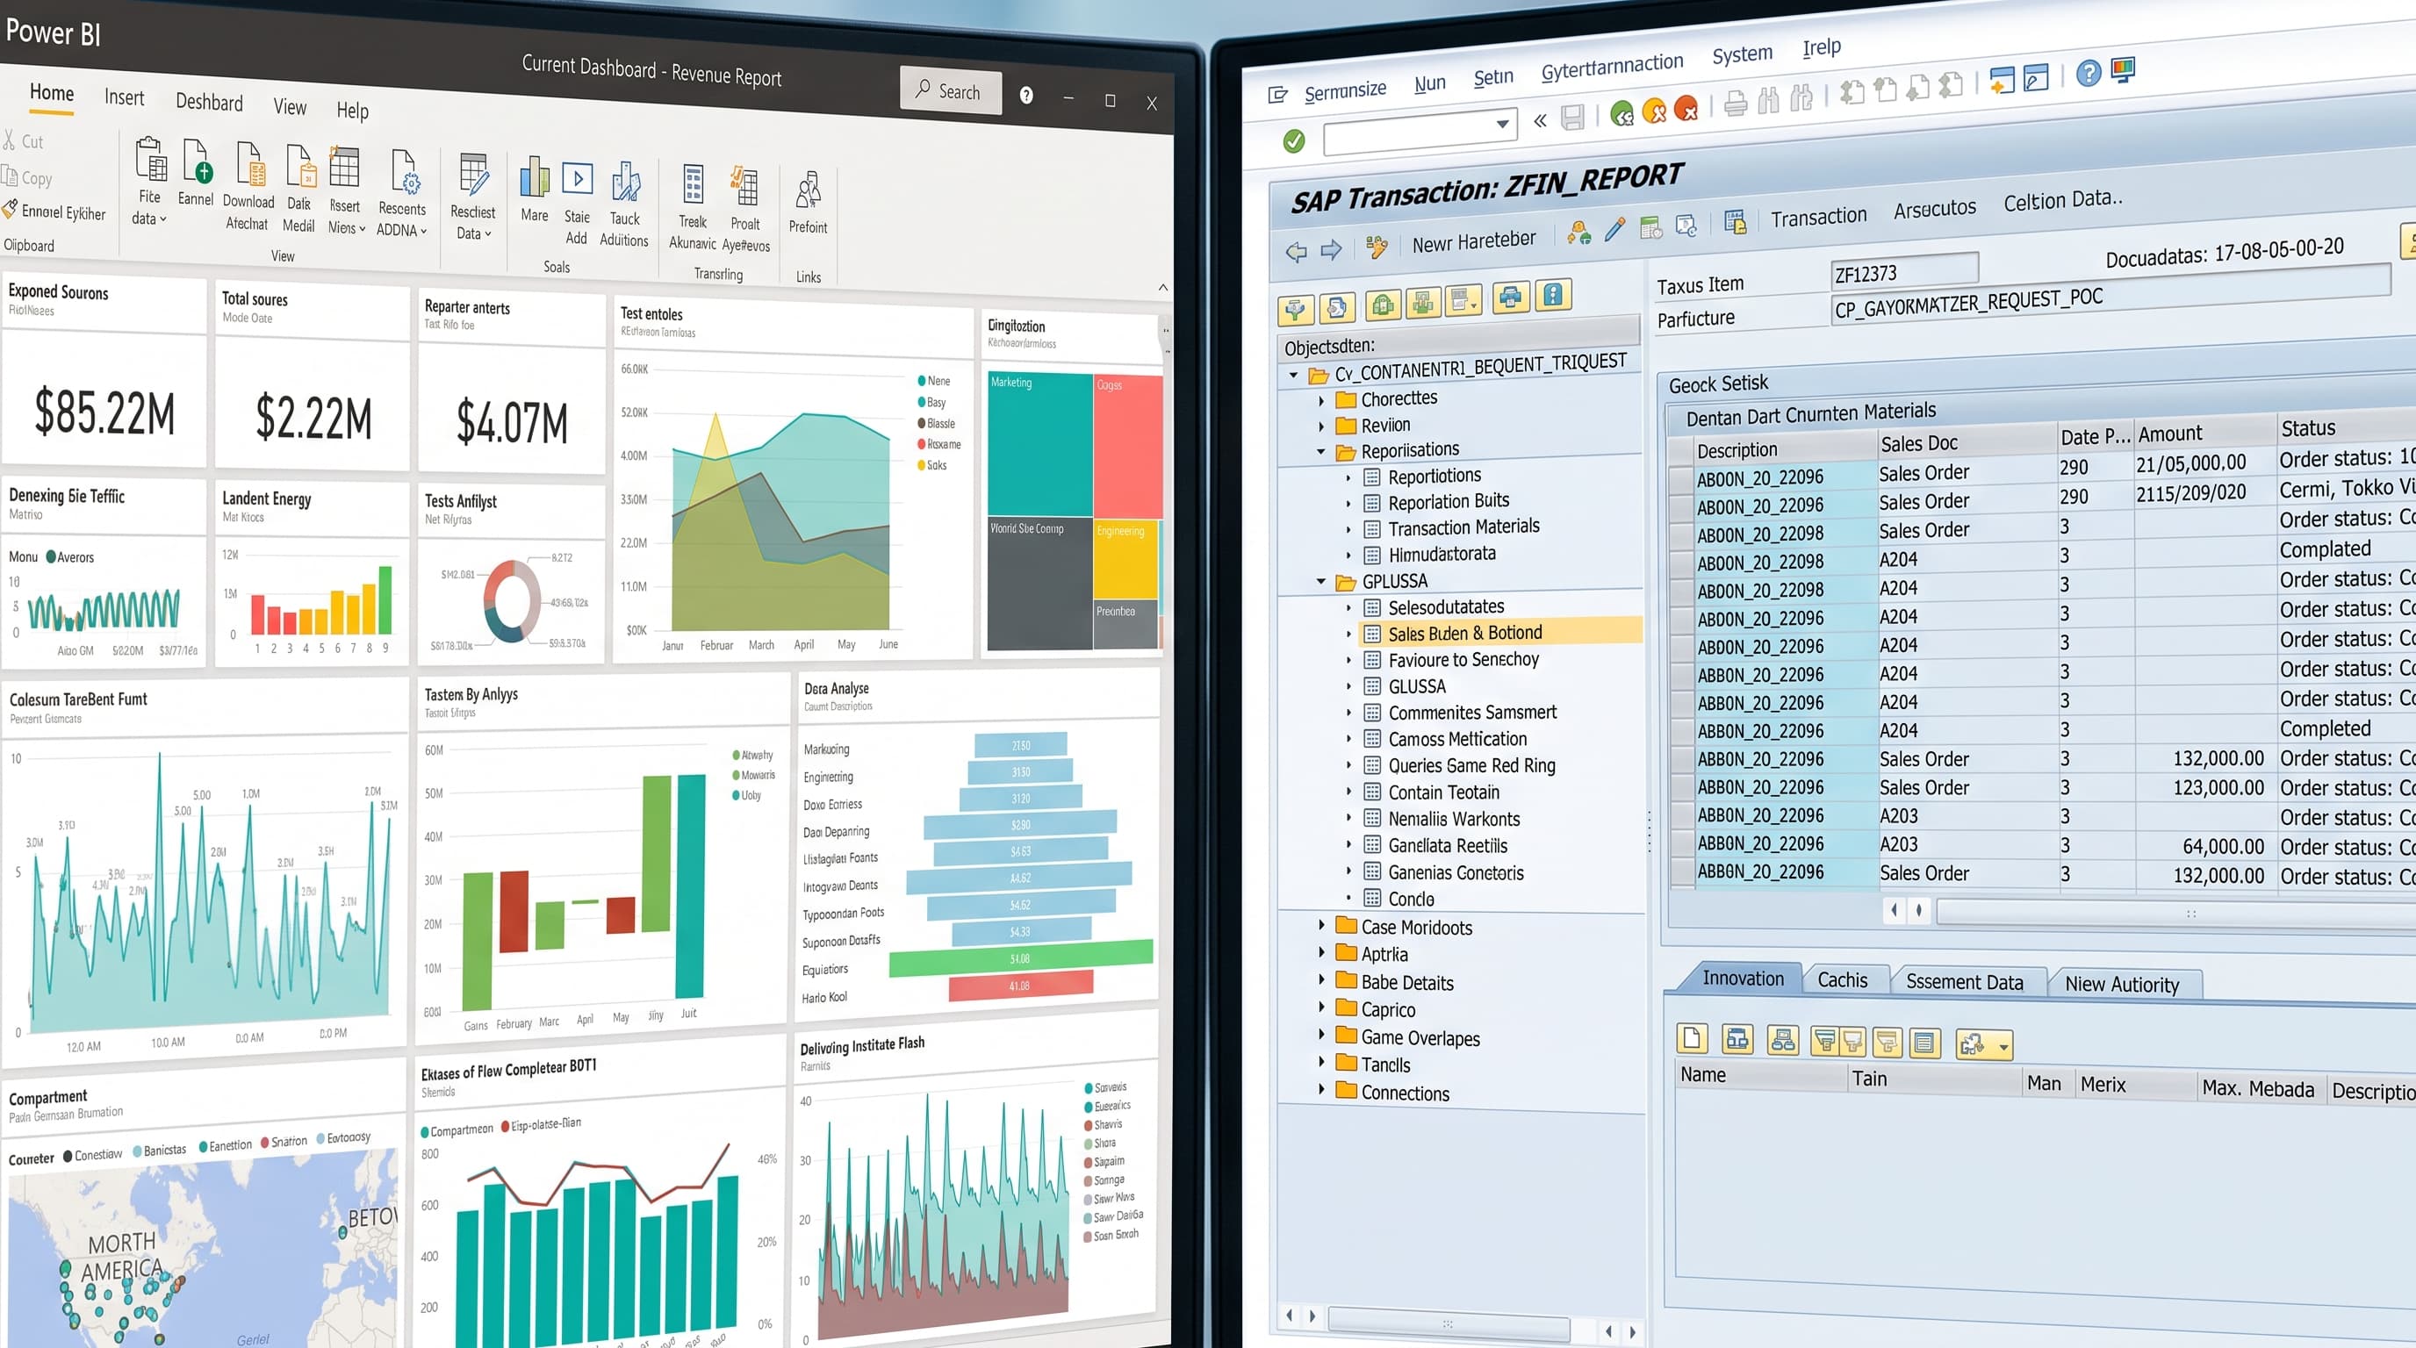Open the SAP command field dropdown arrow
2416x1348 pixels.
pos(1502,123)
